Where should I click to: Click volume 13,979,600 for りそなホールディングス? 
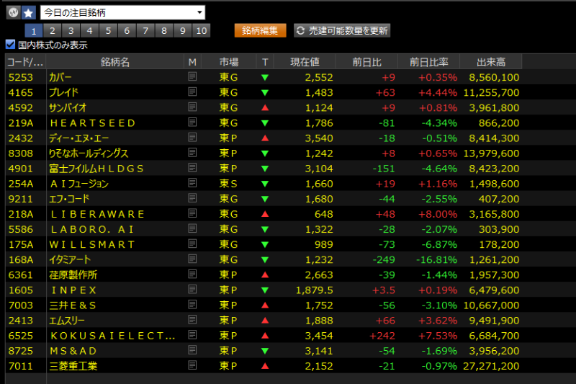pos(491,153)
